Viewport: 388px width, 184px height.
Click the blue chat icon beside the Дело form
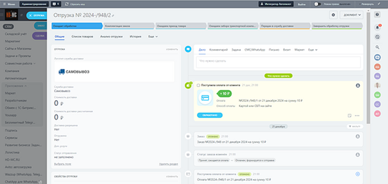pos(188,49)
